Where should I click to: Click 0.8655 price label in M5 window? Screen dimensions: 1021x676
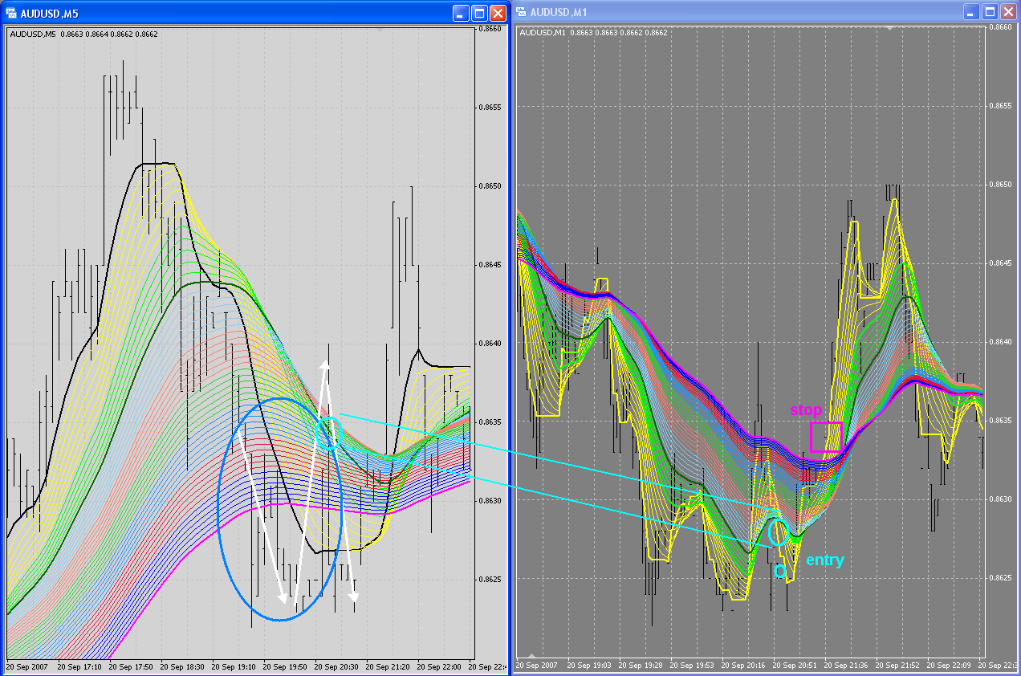tap(490, 108)
